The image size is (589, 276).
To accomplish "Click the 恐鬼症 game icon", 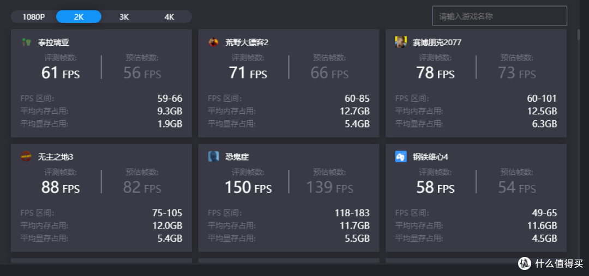I will [213, 156].
